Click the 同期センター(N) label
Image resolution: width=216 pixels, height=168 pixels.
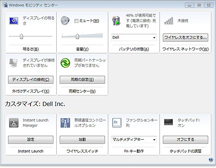(x=82, y=91)
